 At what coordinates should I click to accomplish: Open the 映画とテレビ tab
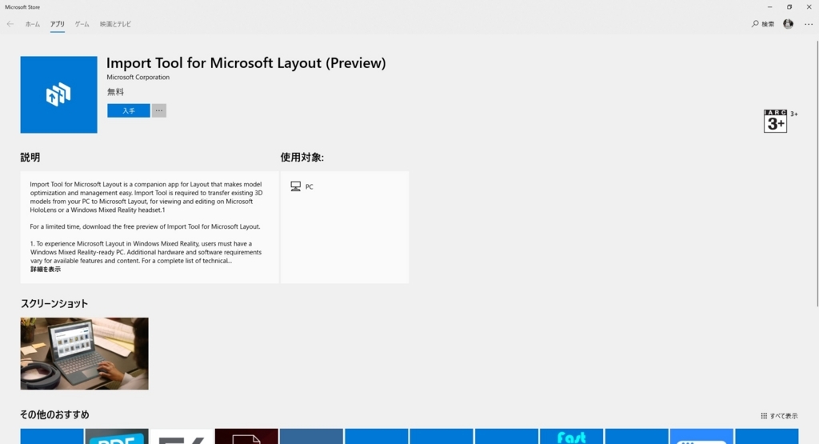click(115, 24)
